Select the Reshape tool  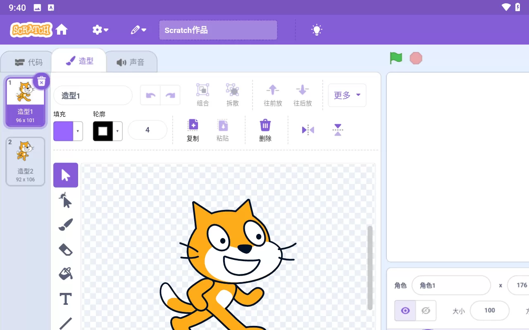click(66, 200)
